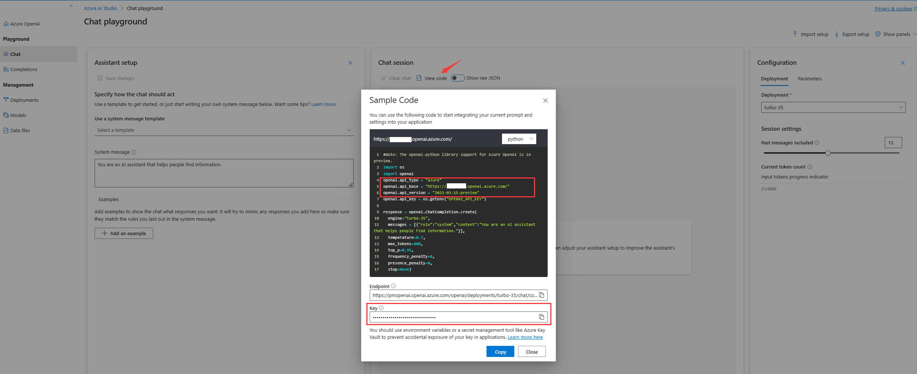Click Current token count info icon
The height and width of the screenshot is (374, 917).
[810, 167]
